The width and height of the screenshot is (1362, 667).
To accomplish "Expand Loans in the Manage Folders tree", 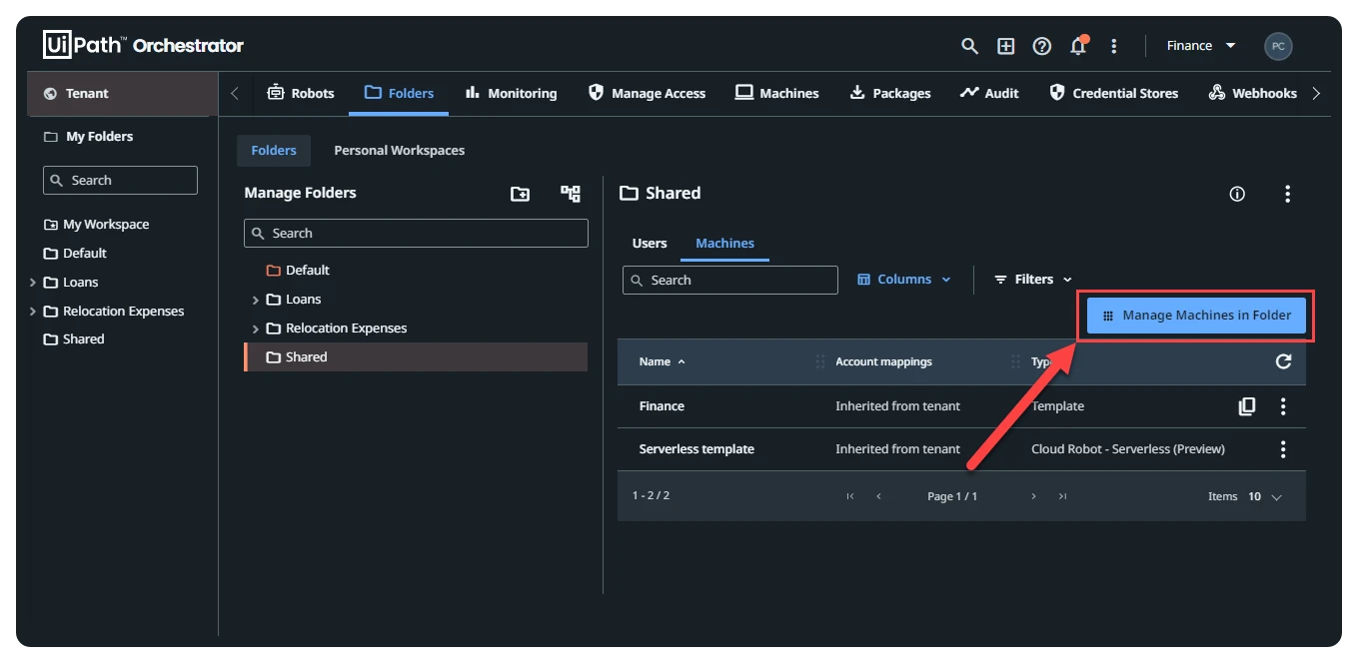I will pyautogui.click(x=255, y=300).
